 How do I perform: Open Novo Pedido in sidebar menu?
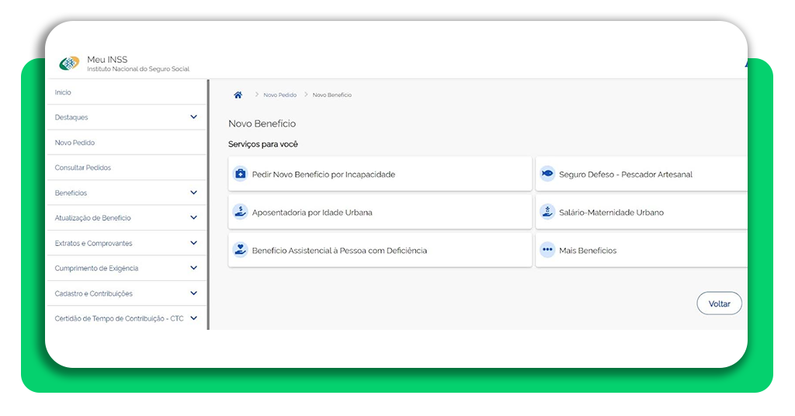(75, 143)
